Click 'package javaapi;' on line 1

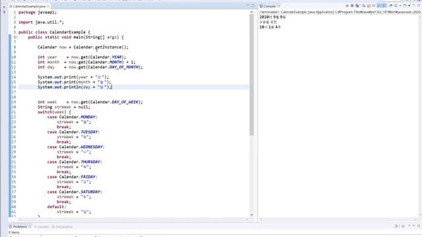click(38, 13)
